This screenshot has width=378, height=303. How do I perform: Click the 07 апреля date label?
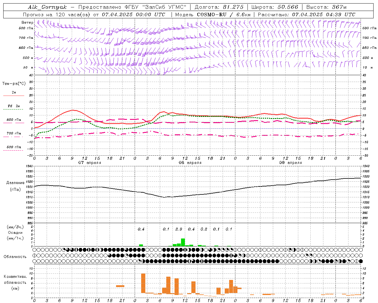click(89, 163)
